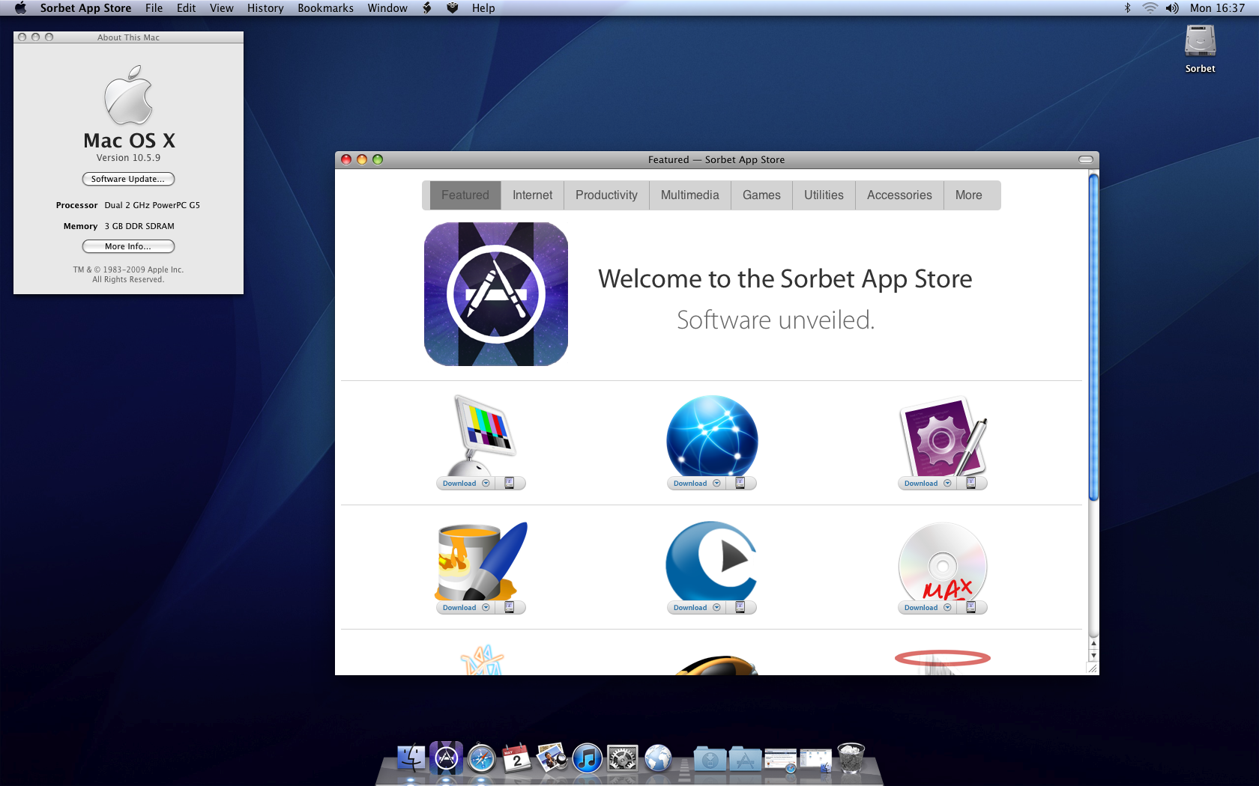The width and height of the screenshot is (1259, 786).
Task: Open System Preferences from the Dock
Action: [x=623, y=758]
